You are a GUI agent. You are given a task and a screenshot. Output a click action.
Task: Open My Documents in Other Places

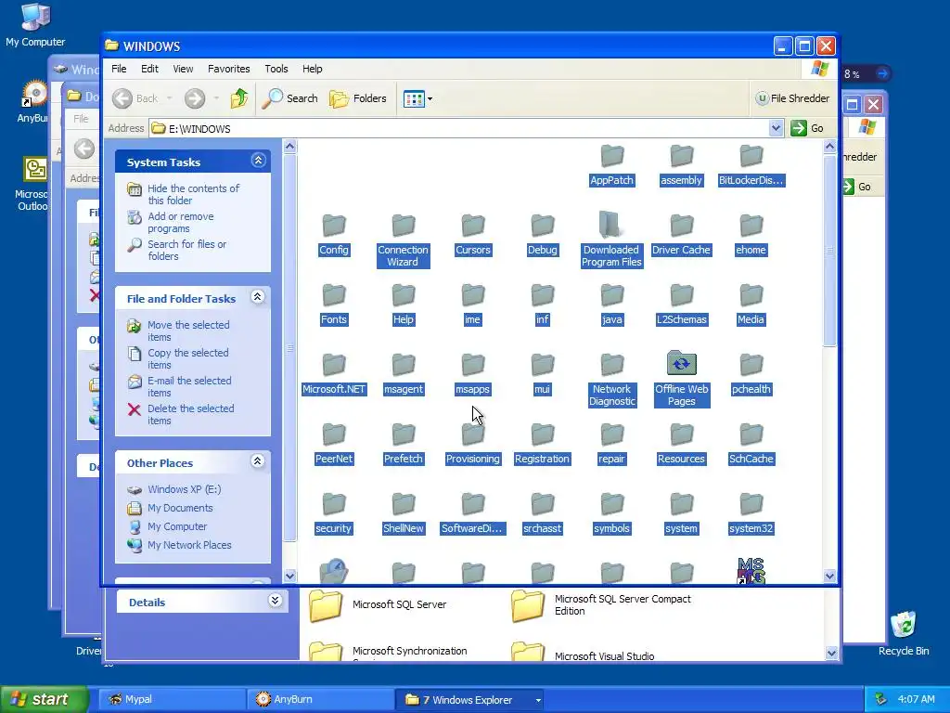pyautogui.click(x=180, y=508)
